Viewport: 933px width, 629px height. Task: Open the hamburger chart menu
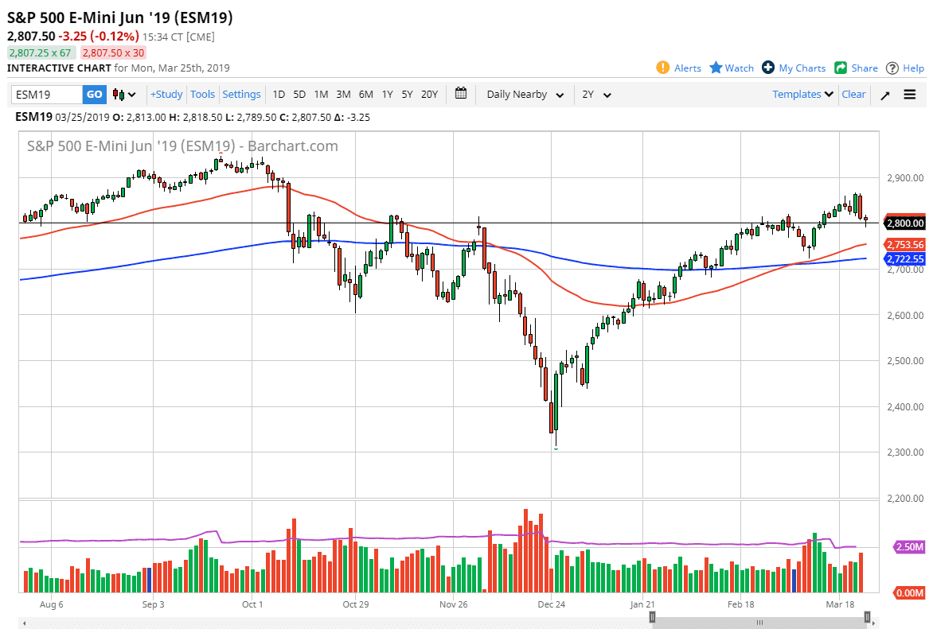[x=909, y=94]
